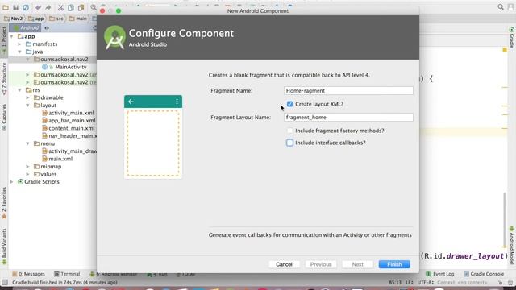Click the Fragment Layout Name input field
Image resolution: width=516 pixels, height=290 pixels.
[x=348, y=118]
